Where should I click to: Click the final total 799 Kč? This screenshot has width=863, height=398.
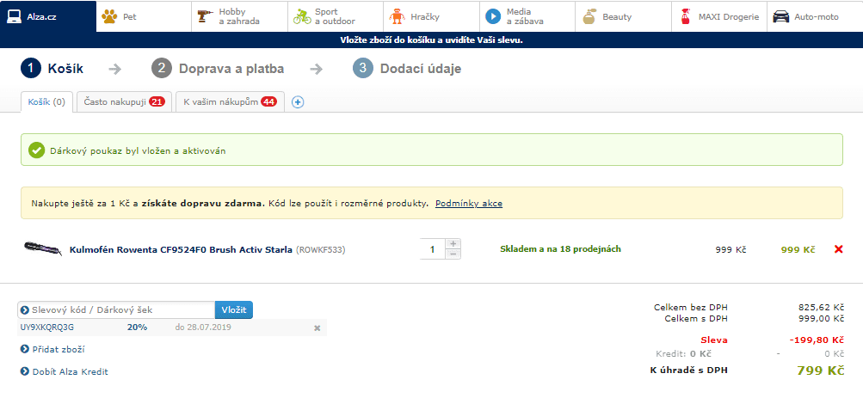click(821, 370)
